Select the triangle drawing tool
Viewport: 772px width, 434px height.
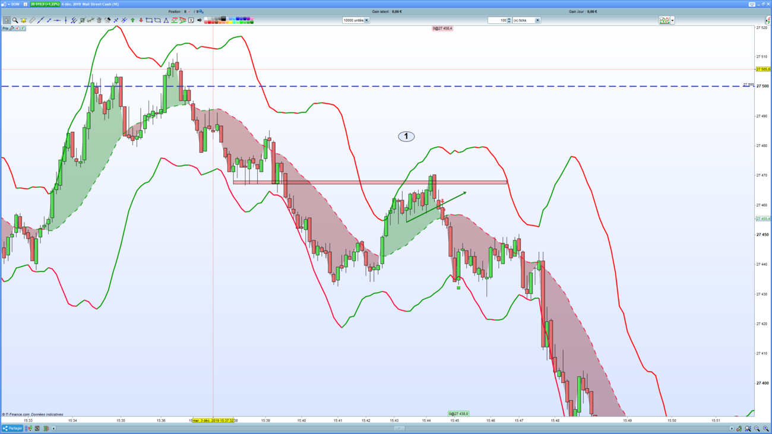(166, 20)
